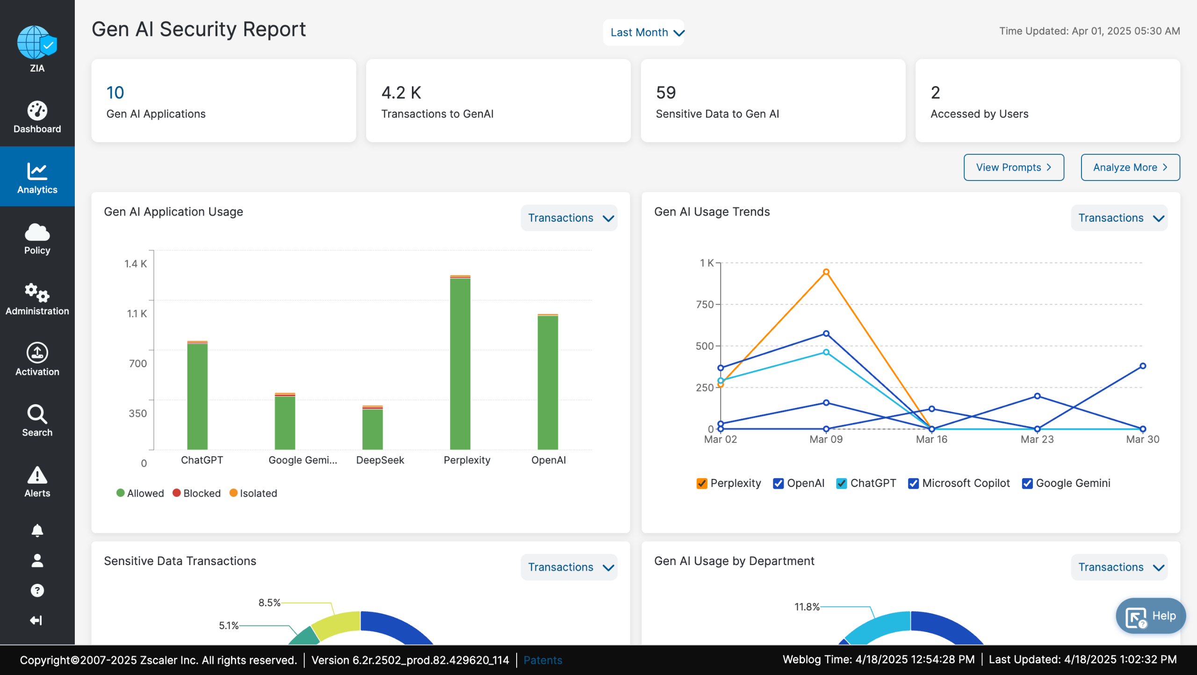
Task: Click the Blocked legend red swatch
Action: [177, 493]
